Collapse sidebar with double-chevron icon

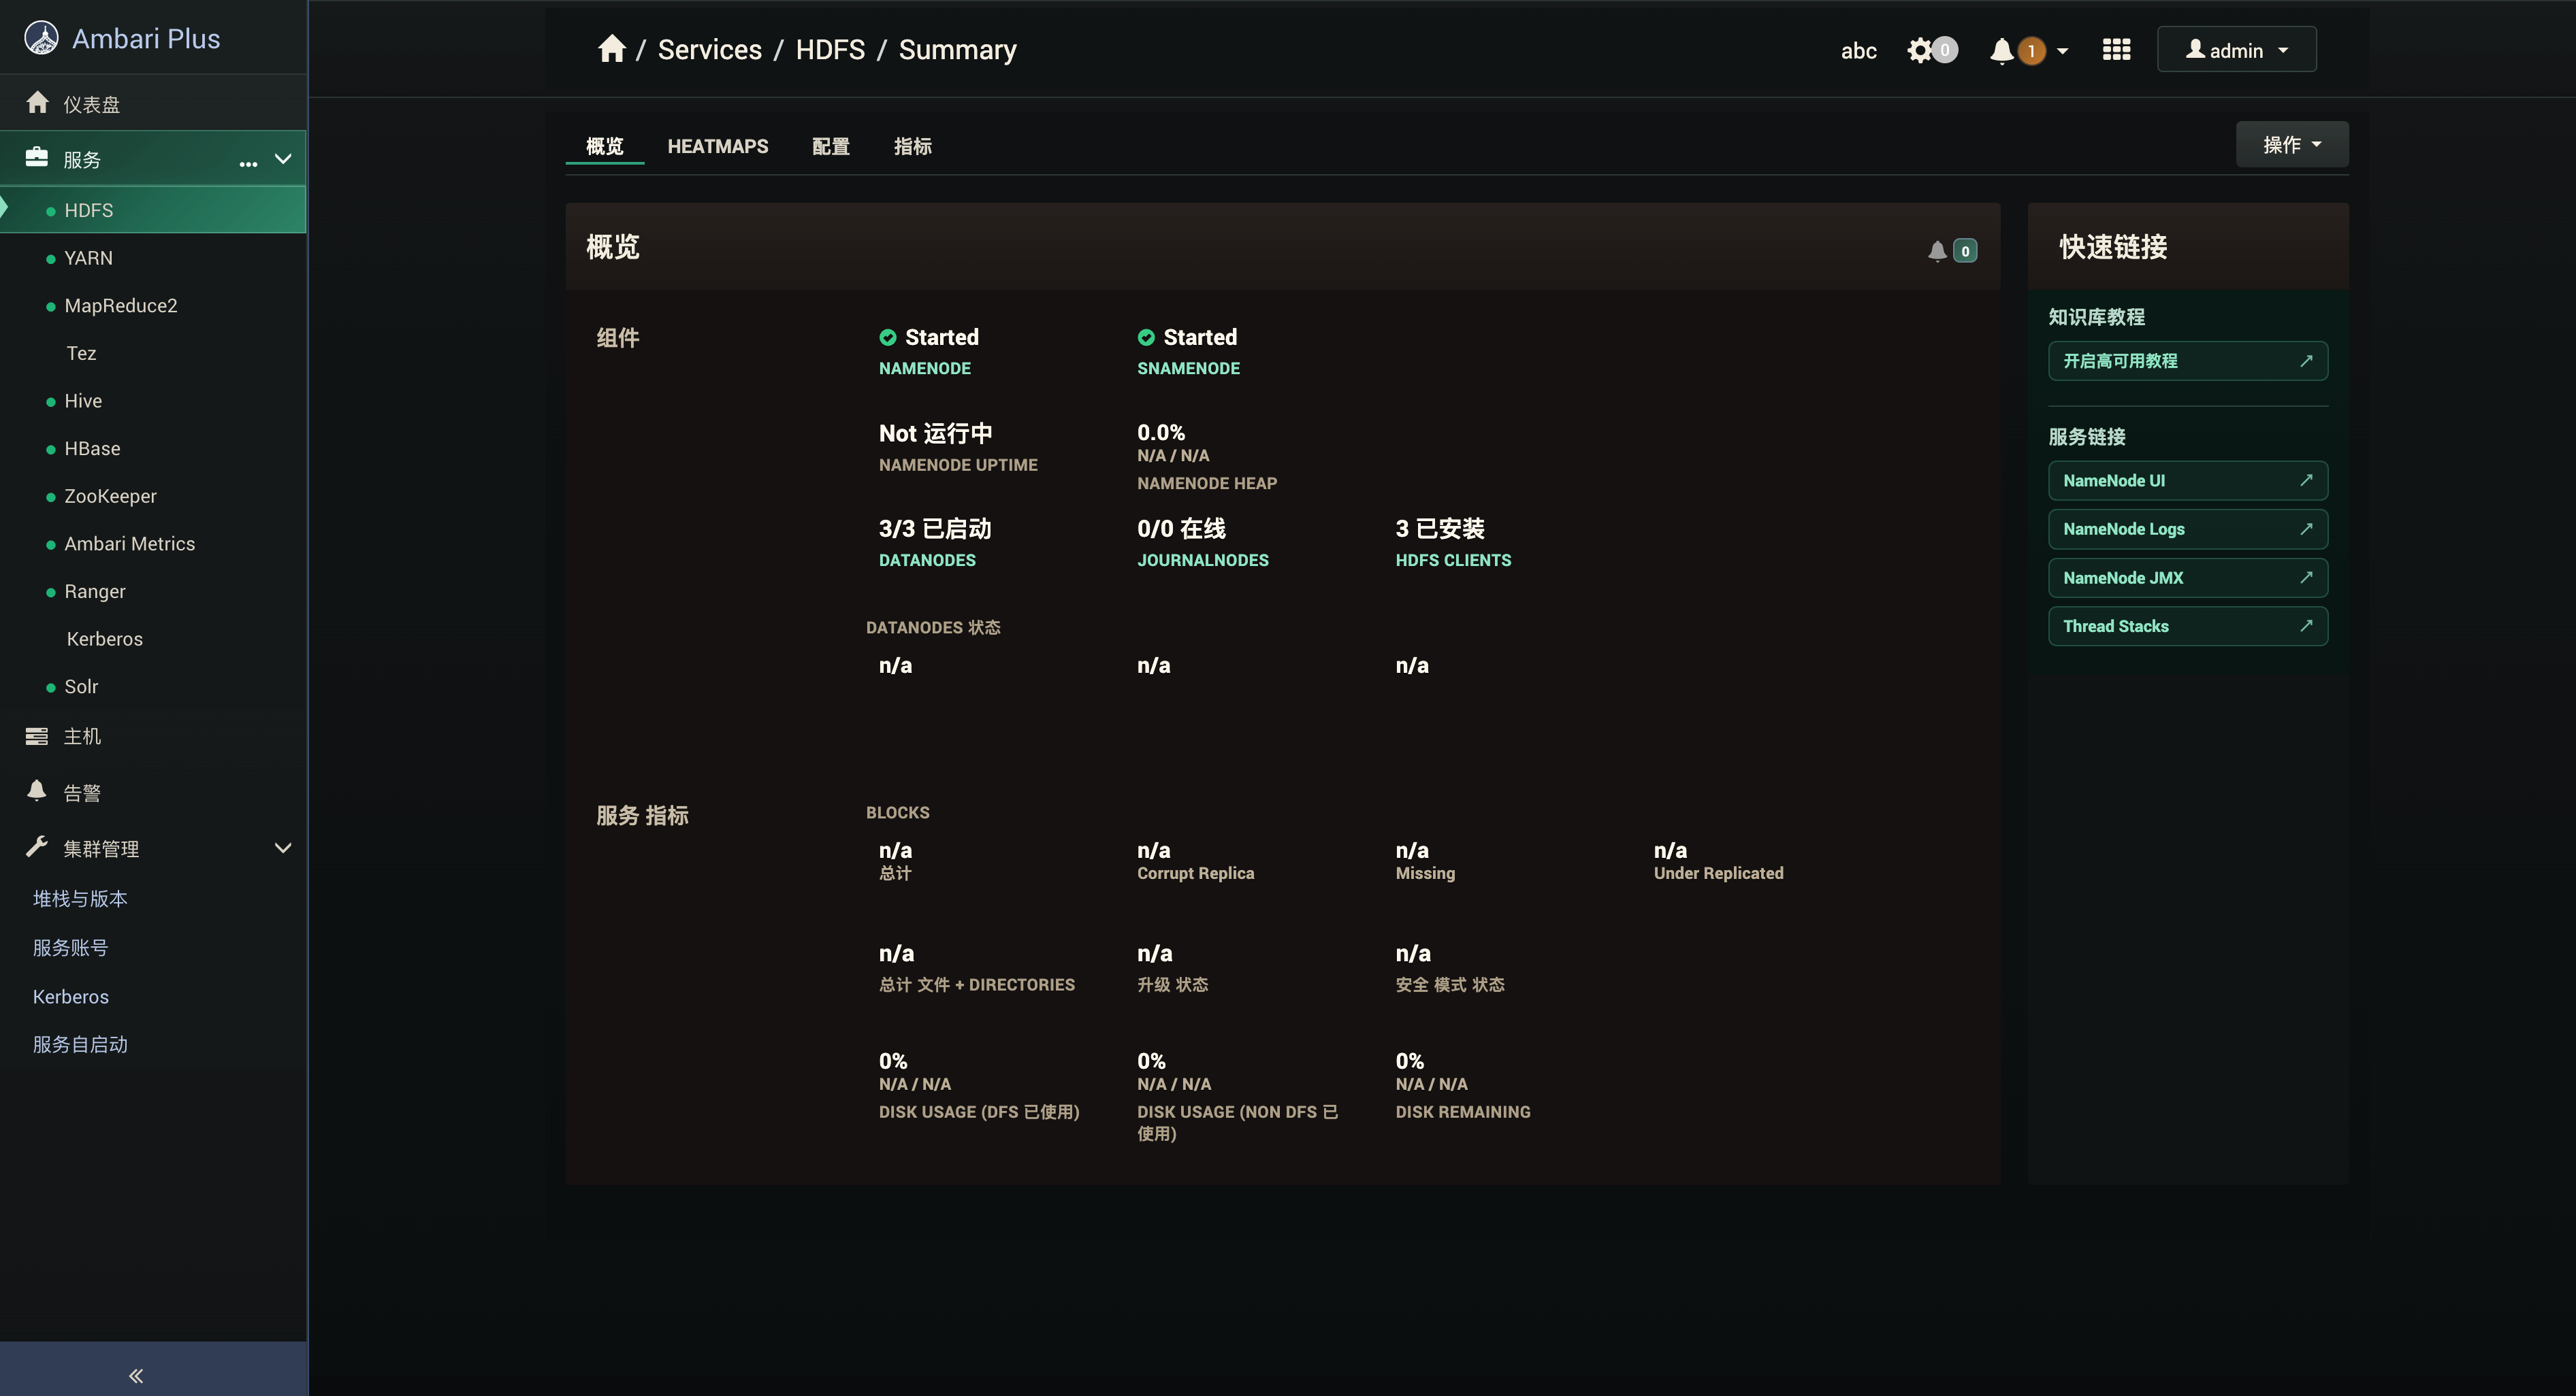tap(136, 1375)
